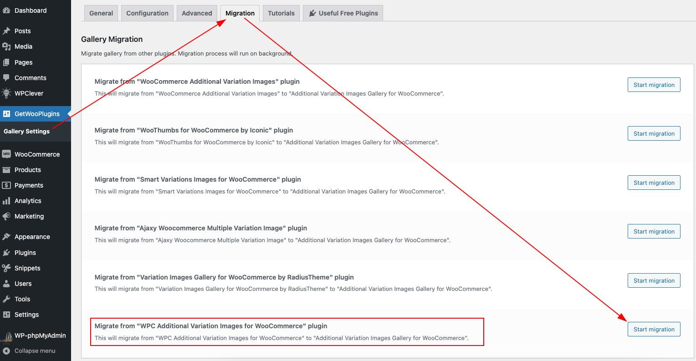
Task: Open the Advanced tab
Action: [197, 13]
